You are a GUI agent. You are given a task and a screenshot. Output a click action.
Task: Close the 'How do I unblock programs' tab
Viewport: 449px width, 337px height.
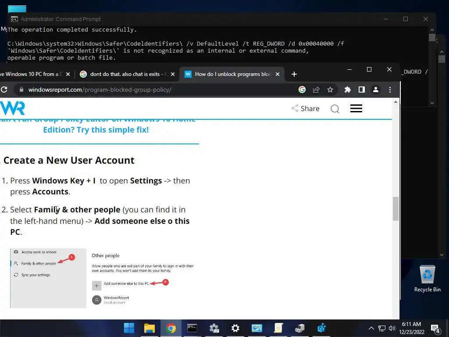pyautogui.click(x=278, y=74)
